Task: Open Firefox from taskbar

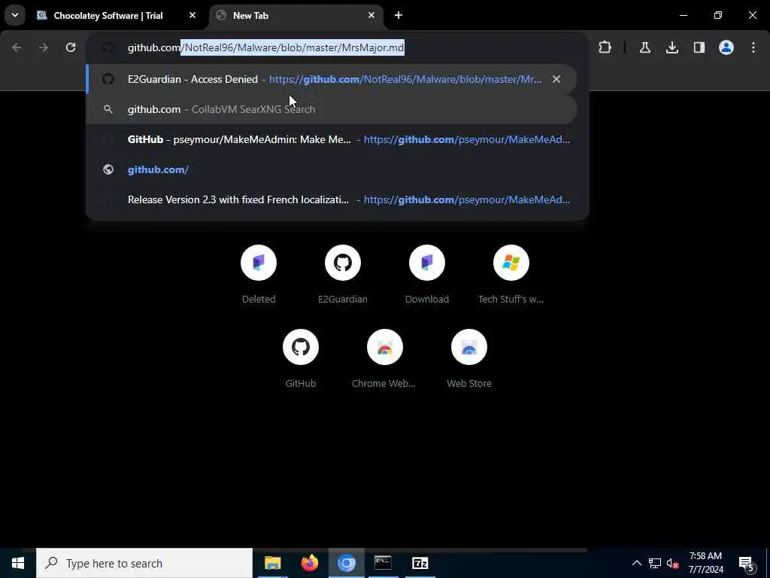Action: (309, 563)
